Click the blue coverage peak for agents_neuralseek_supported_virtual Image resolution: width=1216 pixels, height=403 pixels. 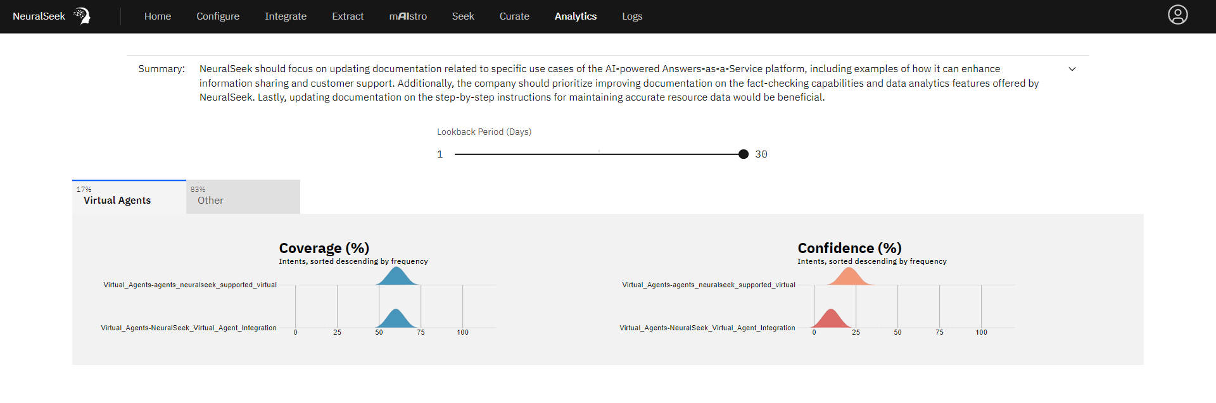point(396,277)
